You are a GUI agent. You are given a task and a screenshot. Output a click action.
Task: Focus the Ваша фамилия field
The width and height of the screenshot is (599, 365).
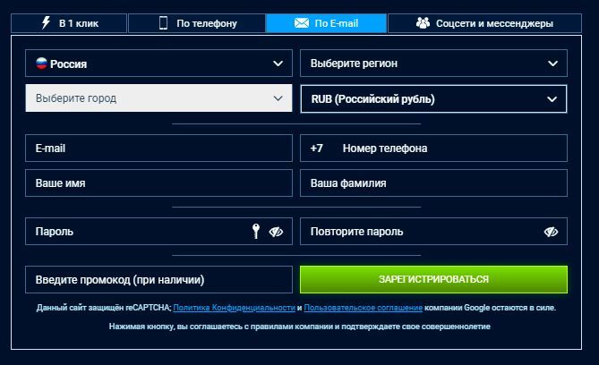pyautogui.click(x=433, y=182)
